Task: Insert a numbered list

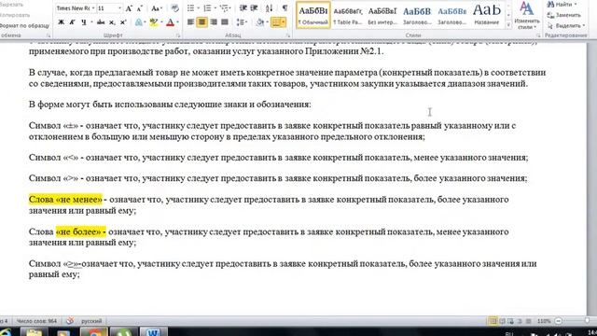Action: pyautogui.click(x=207, y=8)
